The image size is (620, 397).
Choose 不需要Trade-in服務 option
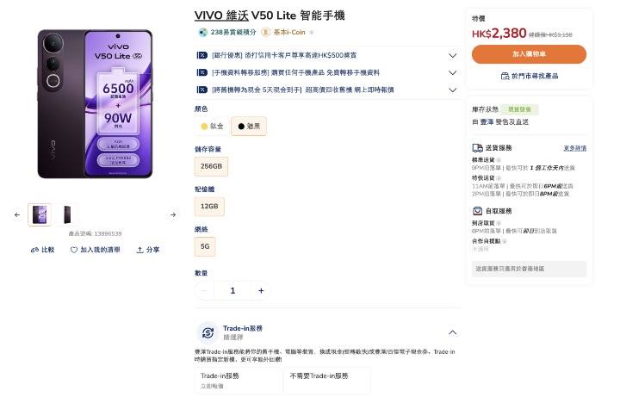[x=327, y=381]
